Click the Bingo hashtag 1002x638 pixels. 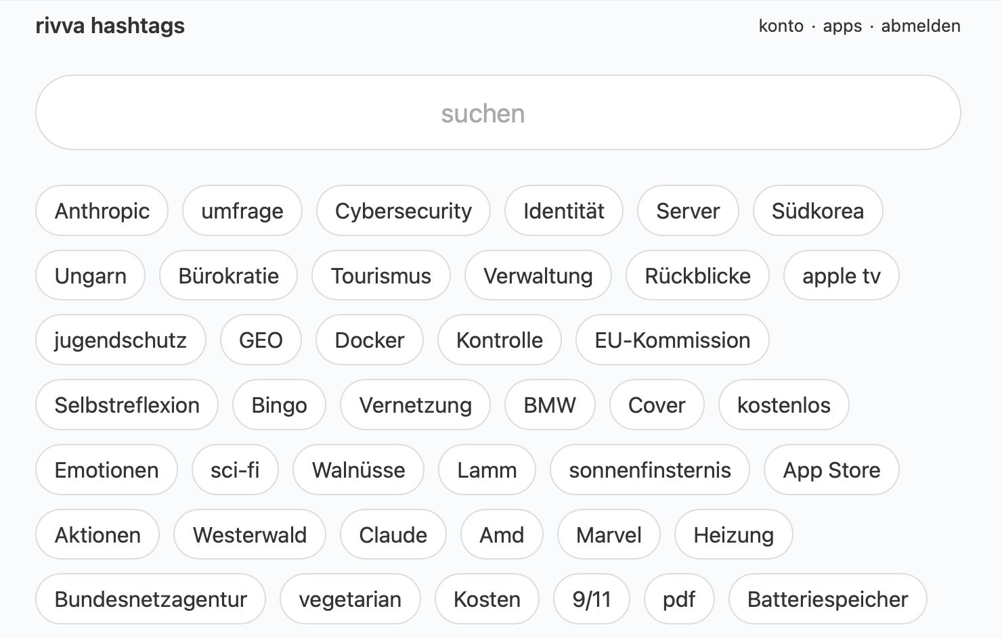point(279,405)
